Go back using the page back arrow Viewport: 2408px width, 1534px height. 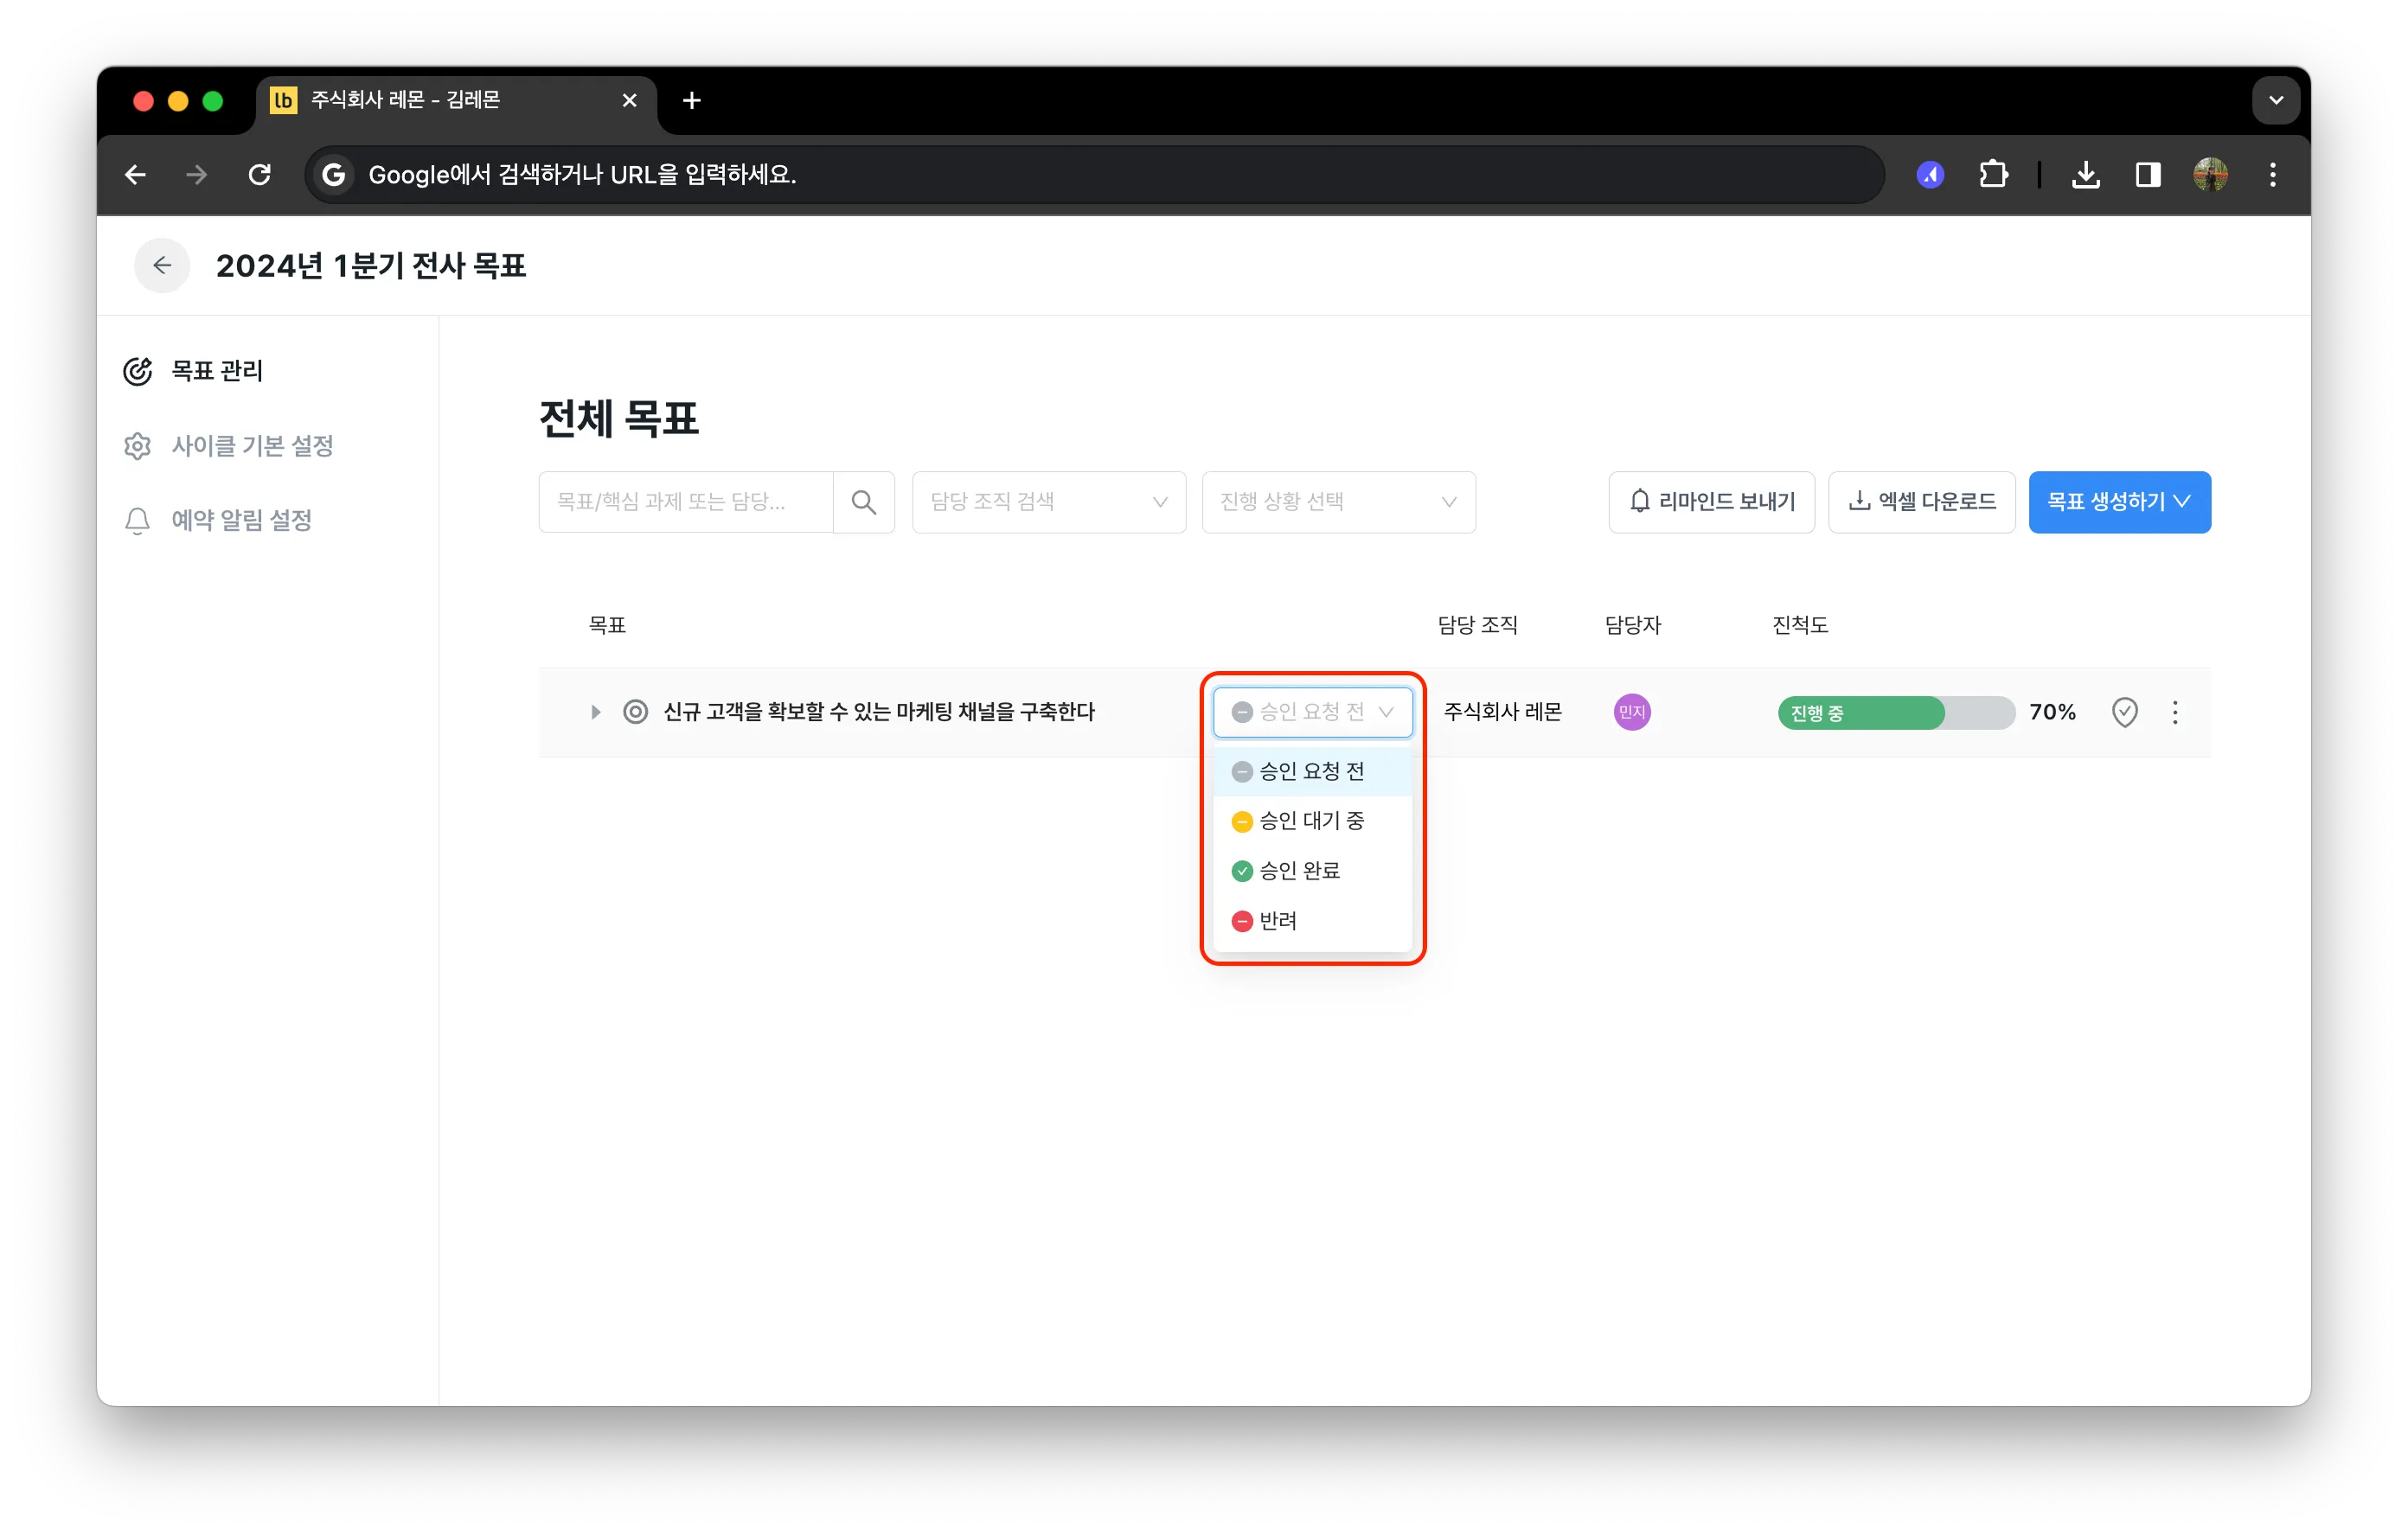point(162,265)
